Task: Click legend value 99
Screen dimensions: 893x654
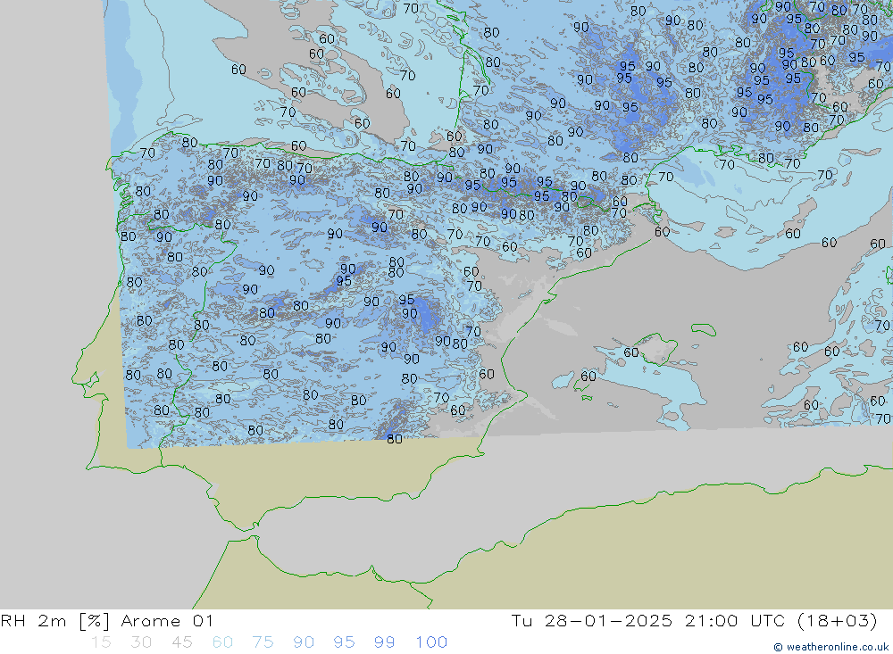Action: click(384, 642)
